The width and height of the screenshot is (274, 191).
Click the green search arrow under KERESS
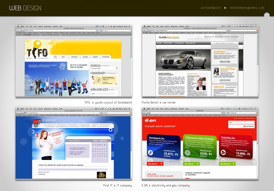[x=116, y=69]
